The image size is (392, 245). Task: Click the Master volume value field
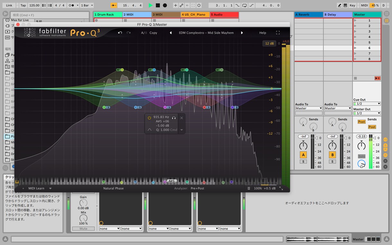point(362,136)
